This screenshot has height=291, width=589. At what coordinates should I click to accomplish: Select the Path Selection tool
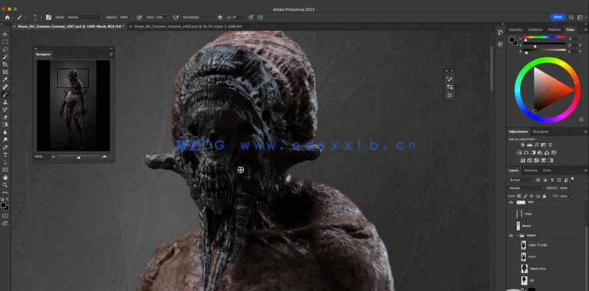click(5, 162)
